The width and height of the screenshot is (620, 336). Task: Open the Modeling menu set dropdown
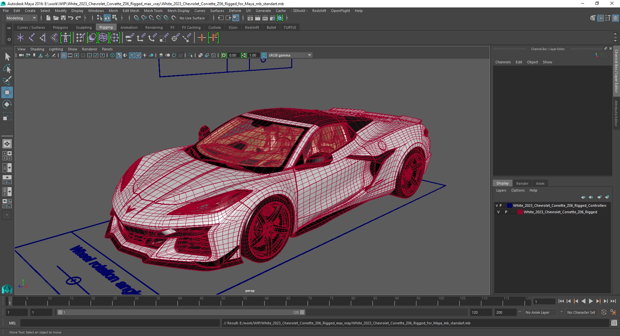[21, 18]
